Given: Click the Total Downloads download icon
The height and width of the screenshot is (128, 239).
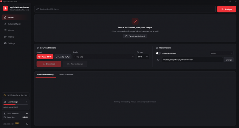Looking at the screenshot, I should click(5, 114).
